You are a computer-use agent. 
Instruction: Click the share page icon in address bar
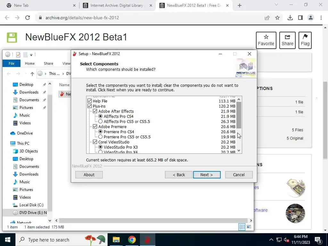coord(267,18)
